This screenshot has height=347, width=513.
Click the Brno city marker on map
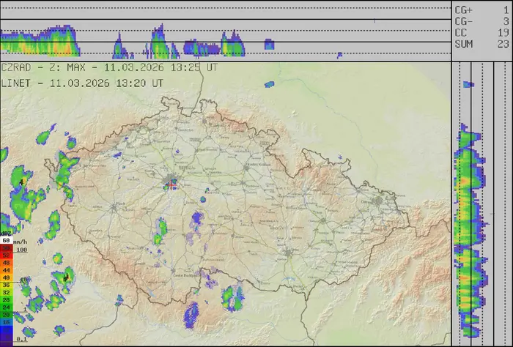(288, 253)
